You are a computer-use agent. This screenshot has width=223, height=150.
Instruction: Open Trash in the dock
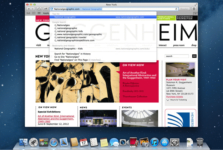click(x=200, y=142)
